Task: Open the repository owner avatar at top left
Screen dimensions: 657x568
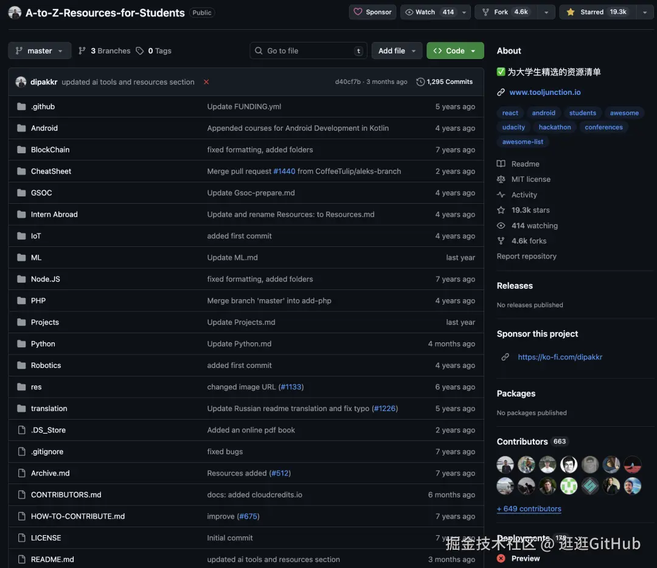Action: [15, 13]
